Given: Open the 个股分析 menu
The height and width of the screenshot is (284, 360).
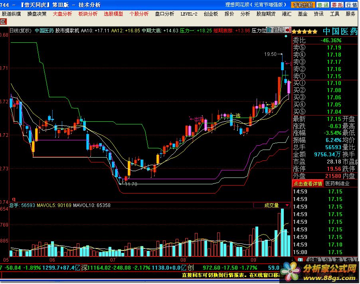Looking at the screenshot, I should [139, 14].
